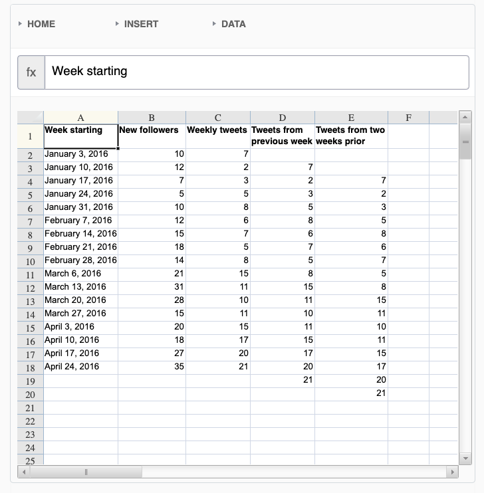Select the cell 'February 28, 2016'
The image size is (484, 493).
coord(81,262)
